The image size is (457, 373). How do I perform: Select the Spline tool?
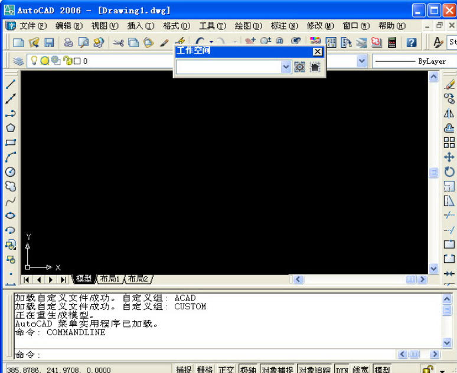[x=11, y=201]
